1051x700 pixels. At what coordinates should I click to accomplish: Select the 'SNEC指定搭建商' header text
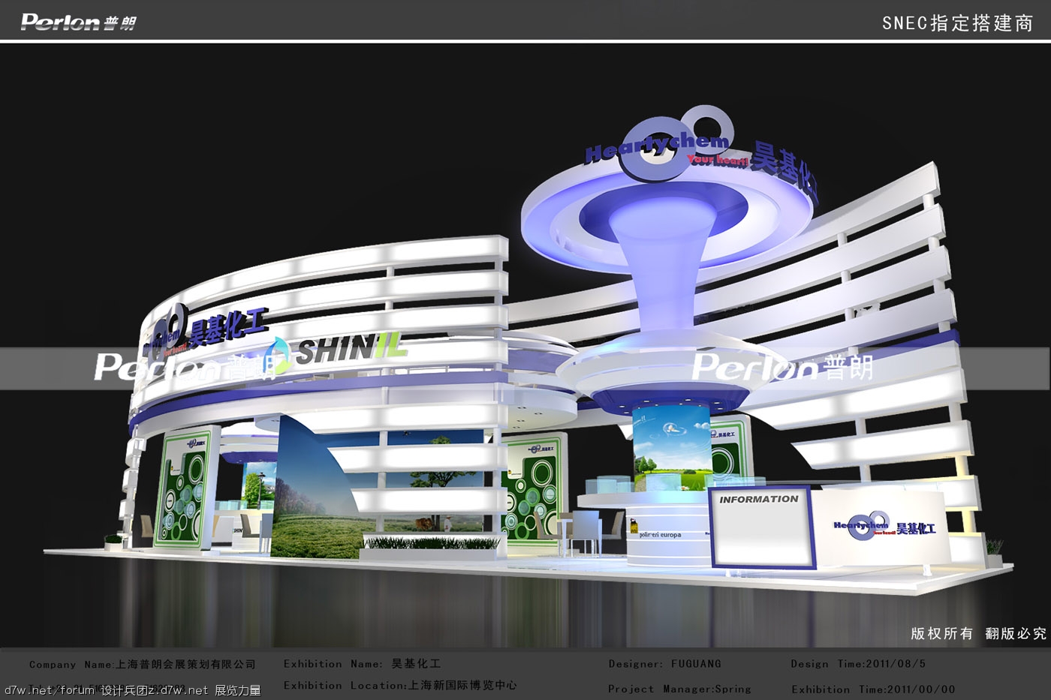coord(957,23)
